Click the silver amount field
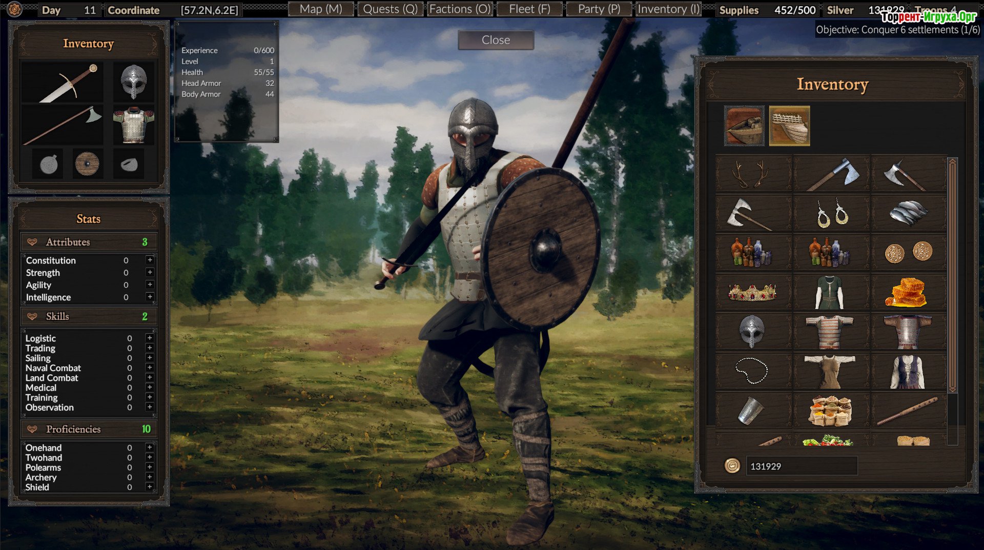Screen dimensions: 984x550 pyautogui.click(x=801, y=466)
